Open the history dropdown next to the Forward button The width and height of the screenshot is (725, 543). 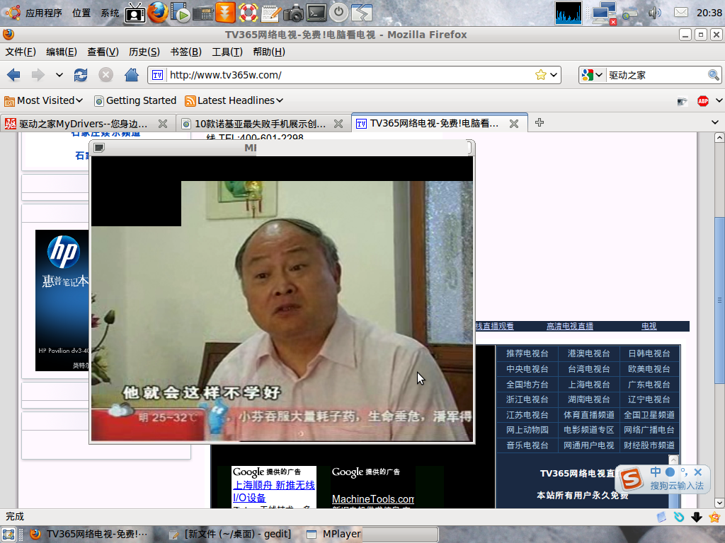(x=59, y=75)
